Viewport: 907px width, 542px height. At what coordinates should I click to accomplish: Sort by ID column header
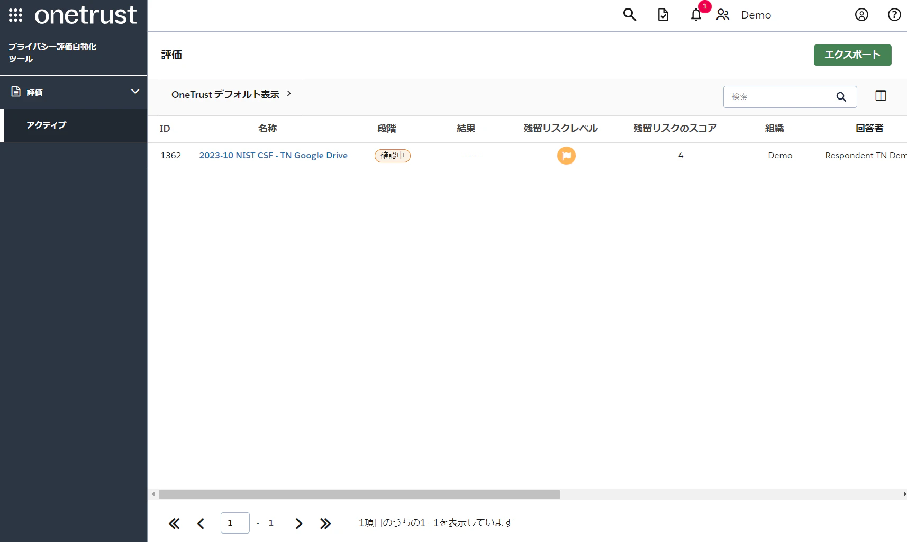pos(165,129)
